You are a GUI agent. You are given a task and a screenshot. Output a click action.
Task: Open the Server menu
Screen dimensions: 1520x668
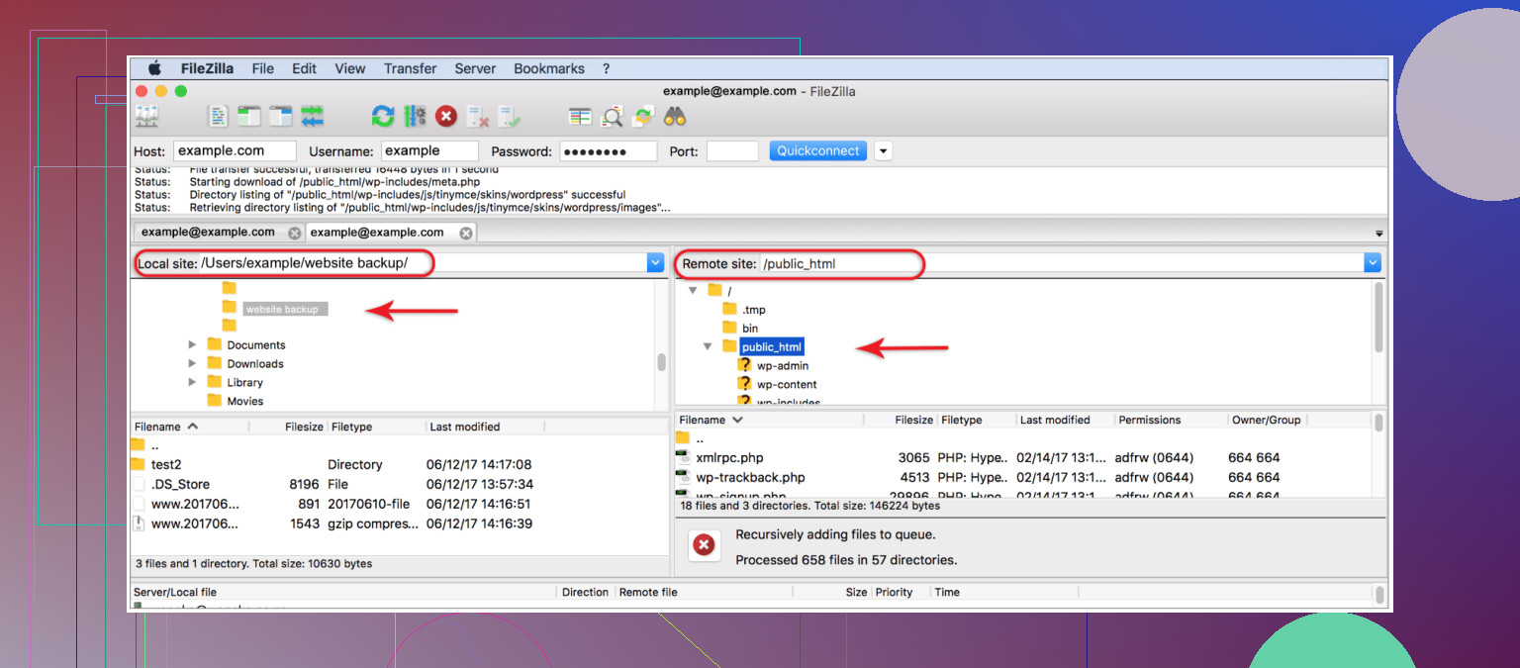pyautogui.click(x=475, y=68)
